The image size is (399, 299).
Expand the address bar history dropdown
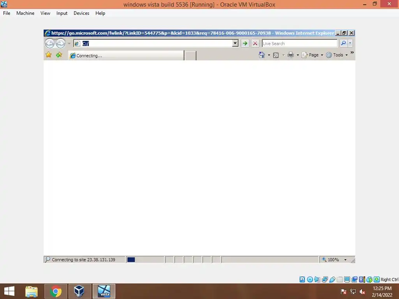tap(235, 44)
